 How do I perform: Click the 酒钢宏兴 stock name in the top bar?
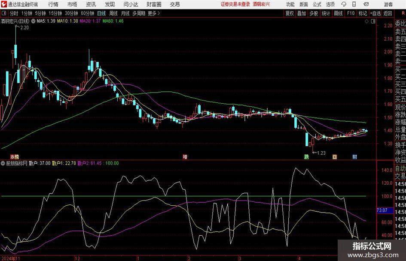261,4
